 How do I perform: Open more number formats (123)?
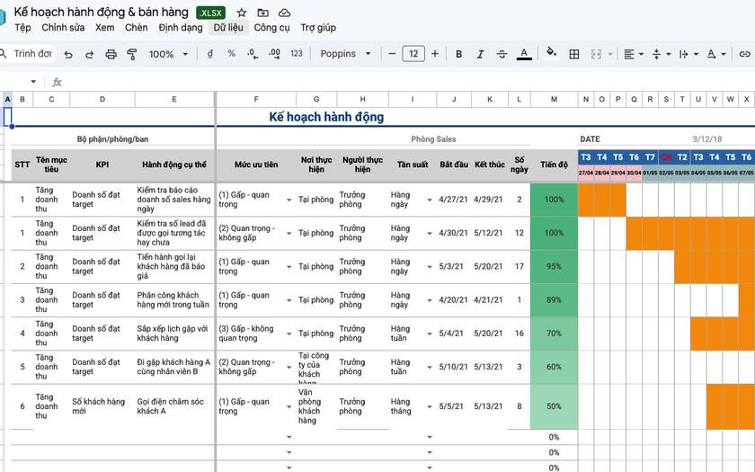coord(297,53)
